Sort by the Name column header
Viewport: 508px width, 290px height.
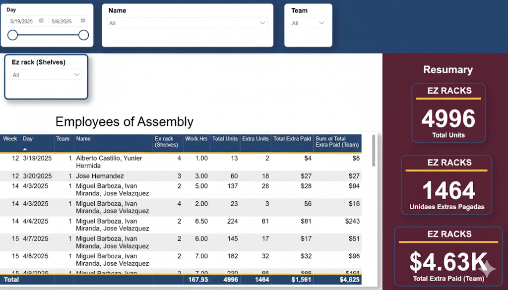(x=83, y=139)
